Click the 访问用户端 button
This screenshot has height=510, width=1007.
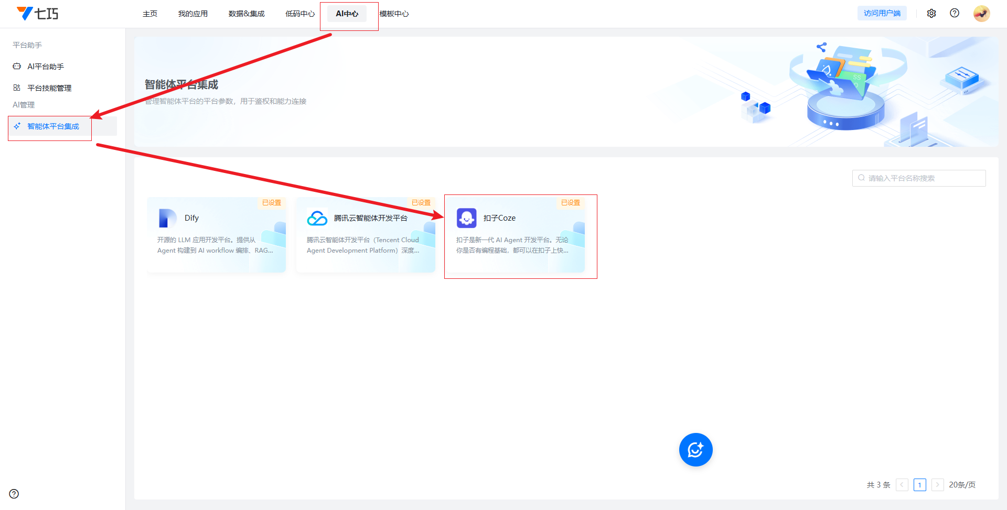tap(882, 14)
